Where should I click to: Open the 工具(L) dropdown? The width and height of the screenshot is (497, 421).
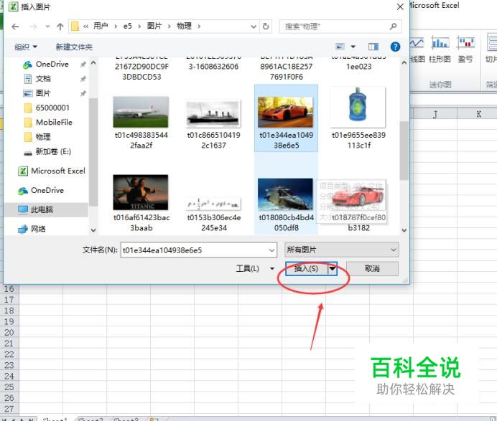(255, 269)
